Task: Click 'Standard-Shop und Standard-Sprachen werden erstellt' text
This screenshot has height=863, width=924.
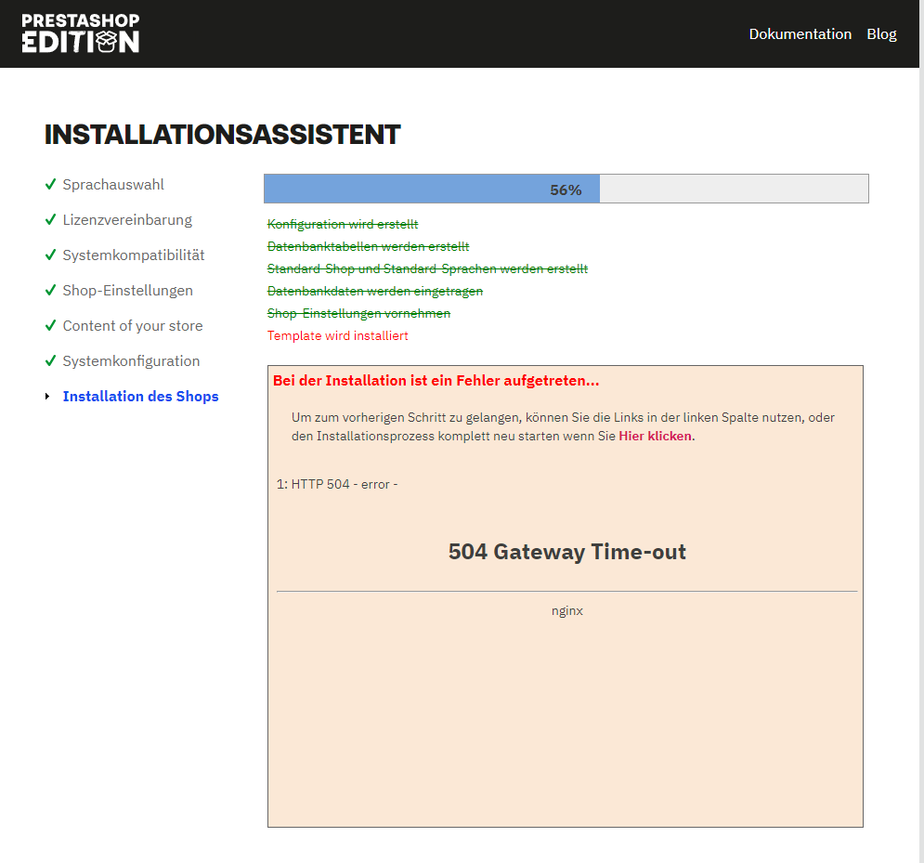Action: click(x=427, y=268)
